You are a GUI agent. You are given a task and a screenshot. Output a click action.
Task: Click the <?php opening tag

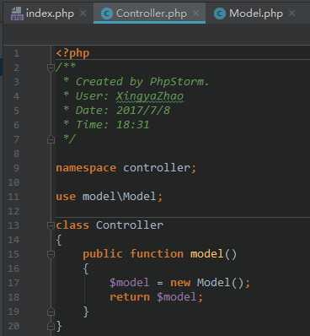pyautogui.click(x=72, y=53)
